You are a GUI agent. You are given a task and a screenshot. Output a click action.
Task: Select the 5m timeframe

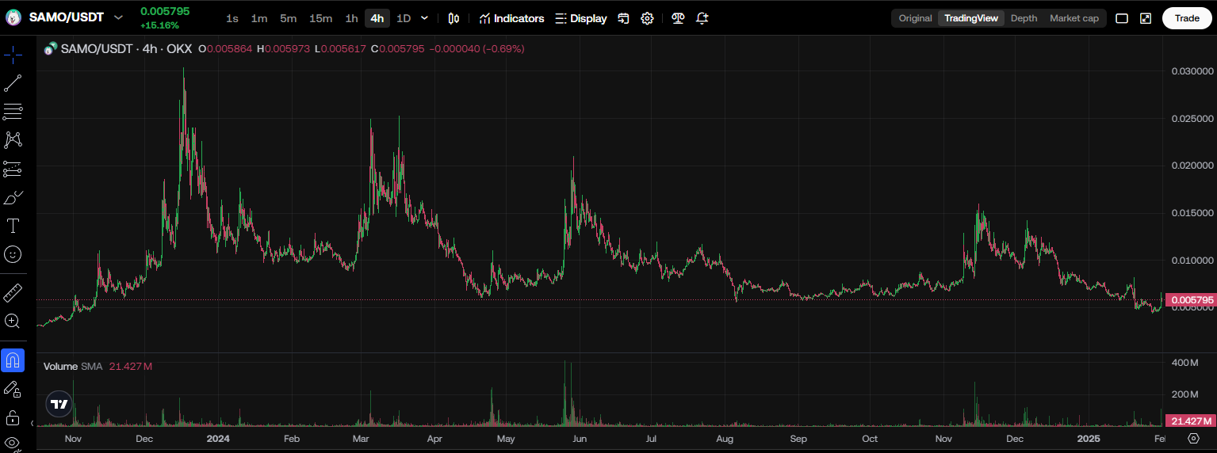289,18
